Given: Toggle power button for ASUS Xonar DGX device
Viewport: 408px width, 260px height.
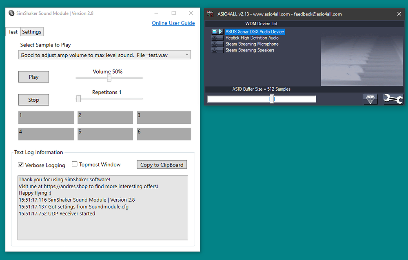Looking at the screenshot, I should tap(215, 31).
